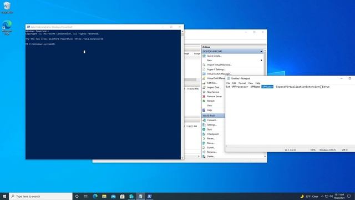The image size is (355, 200).
Task: Open Microsoft Store from the taskbar
Action: (122, 196)
